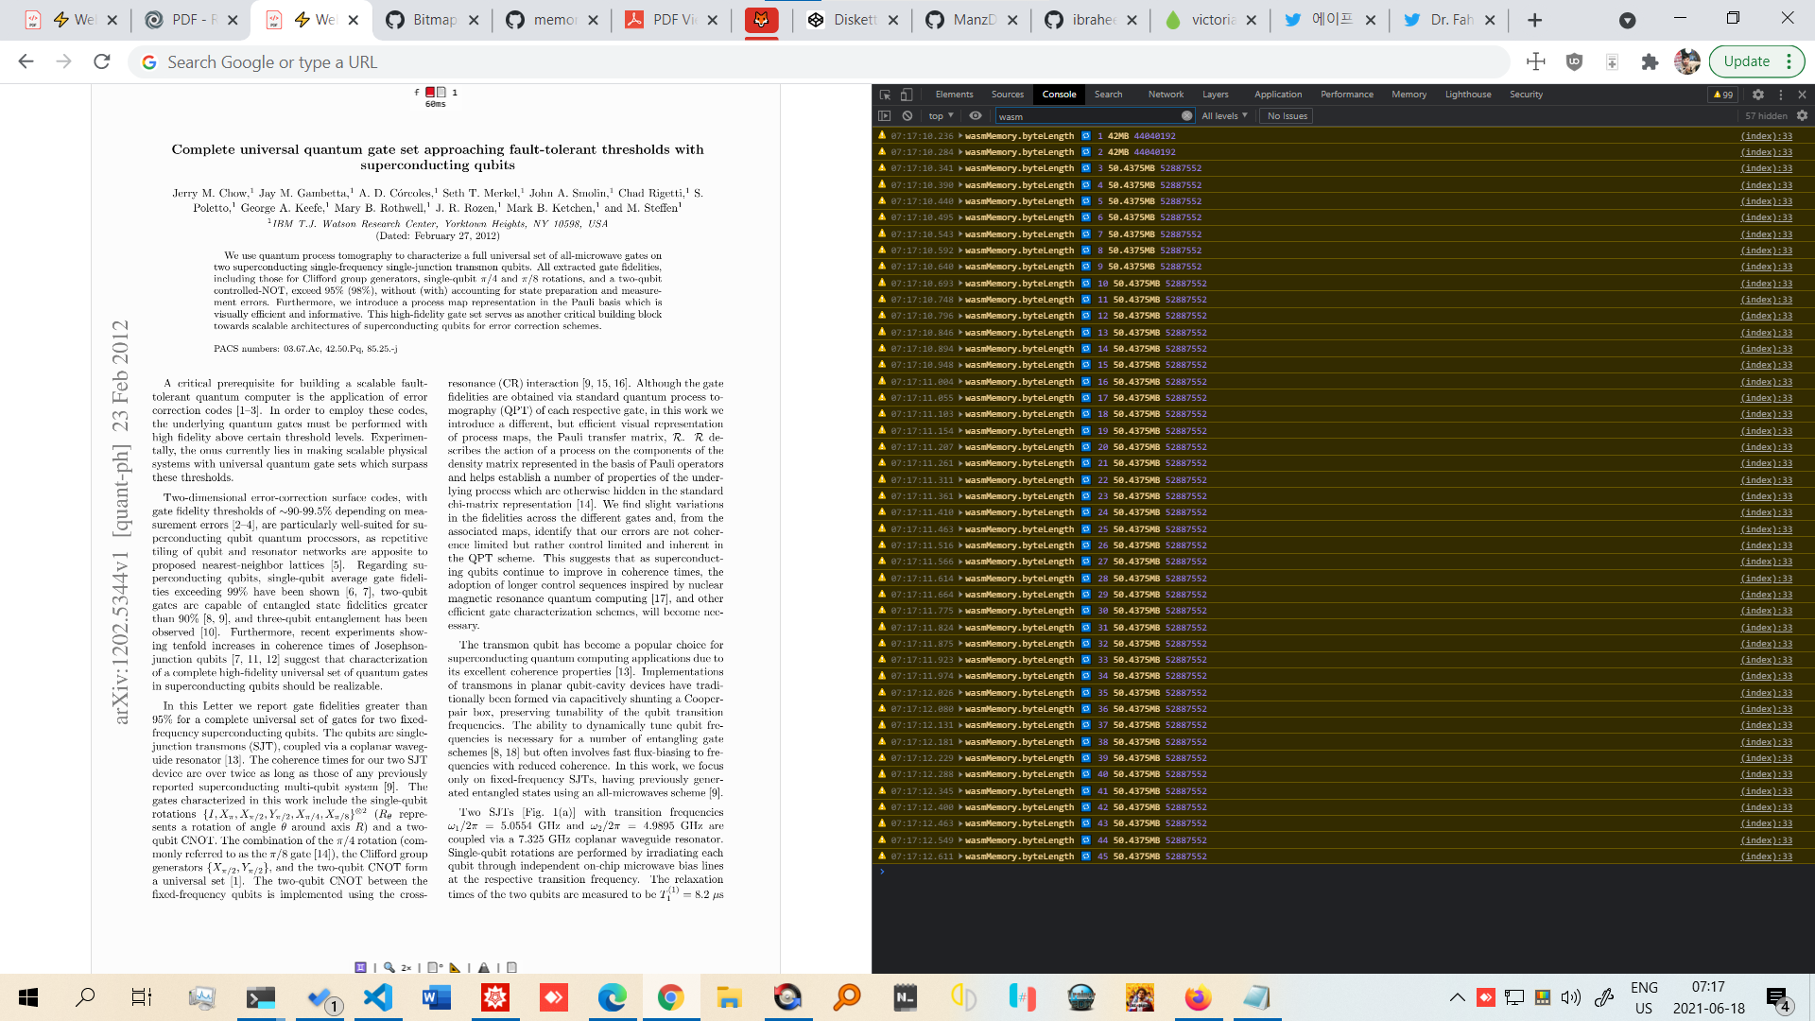The height and width of the screenshot is (1021, 1815).
Task: Open console settings gear next to hidden count
Action: pyautogui.click(x=1802, y=116)
